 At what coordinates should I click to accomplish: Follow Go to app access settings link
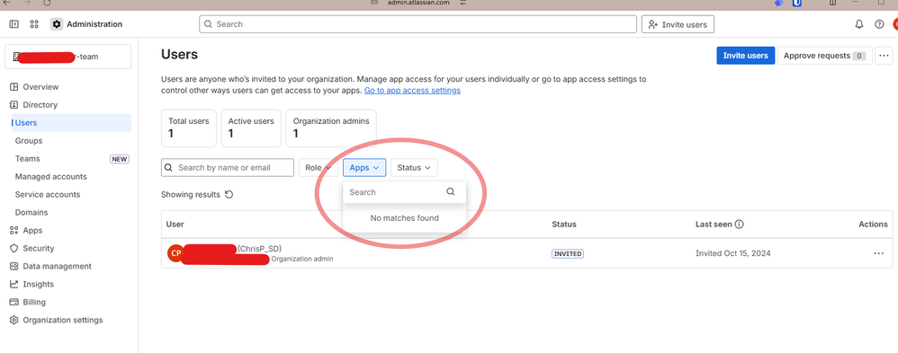tap(412, 91)
